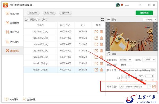Delete tupain (14).jpg with trash icon
The height and width of the screenshot is (104, 159).
click(x=101, y=51)
